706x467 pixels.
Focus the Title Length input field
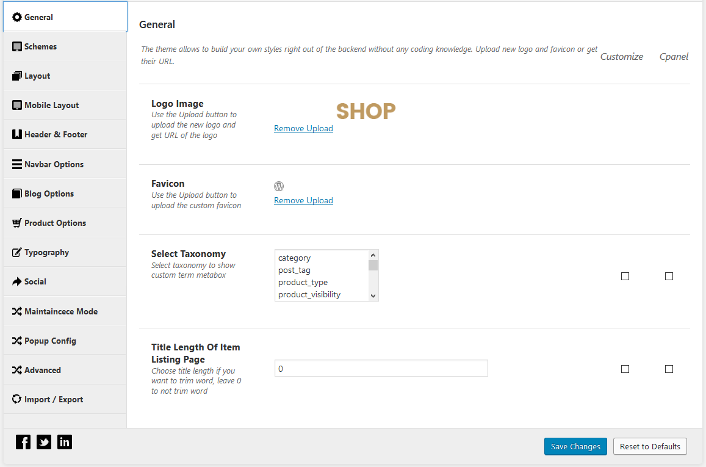point(381,369)
